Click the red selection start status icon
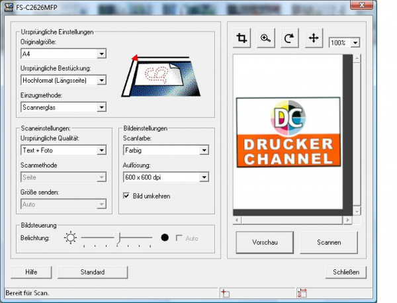This screenshot has height=303, width=397. click(225, 293)
